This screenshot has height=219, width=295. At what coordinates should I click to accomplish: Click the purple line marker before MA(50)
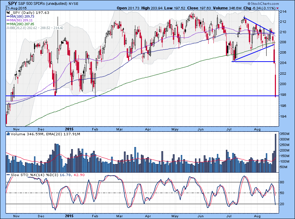pos(8,20)
